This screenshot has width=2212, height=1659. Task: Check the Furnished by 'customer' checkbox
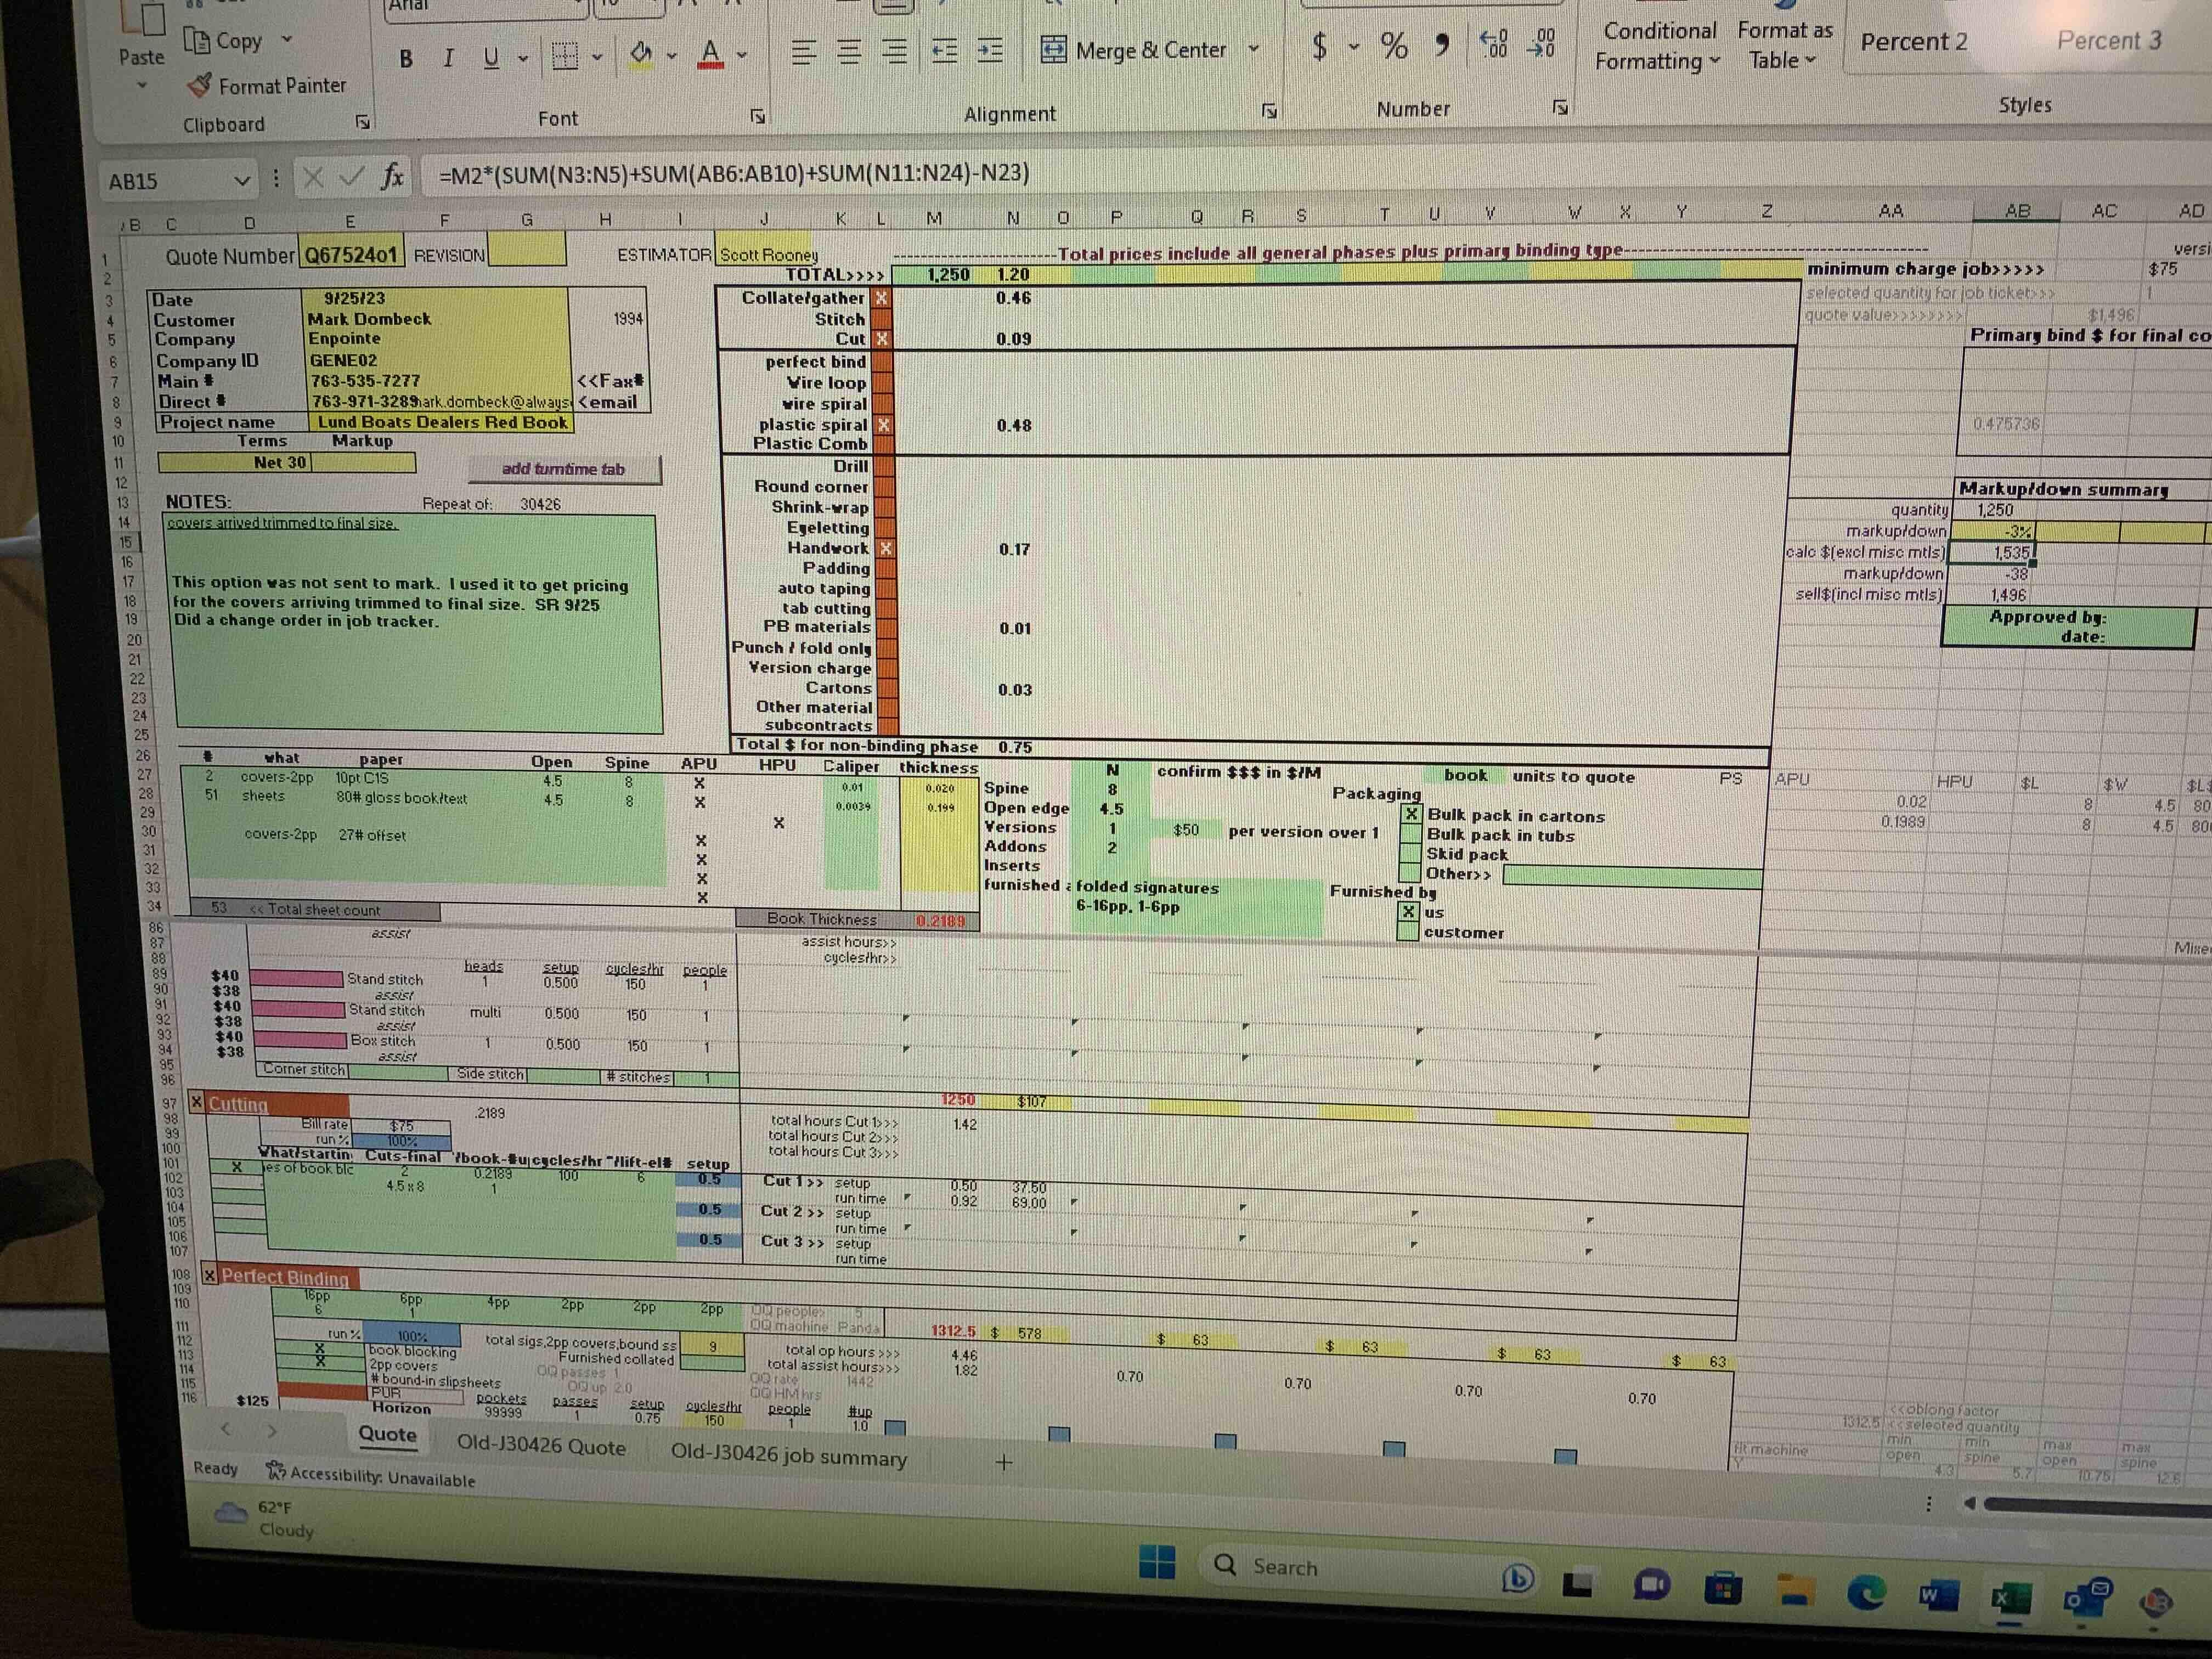[1407, 932]
